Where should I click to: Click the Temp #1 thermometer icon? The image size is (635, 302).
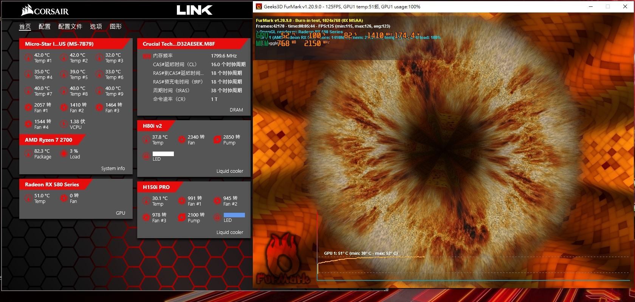point(28,58)
